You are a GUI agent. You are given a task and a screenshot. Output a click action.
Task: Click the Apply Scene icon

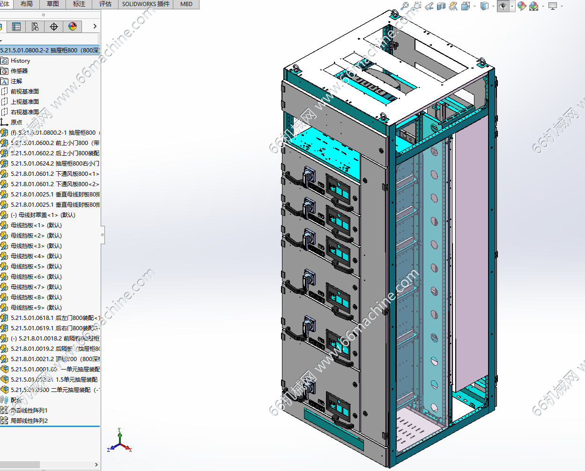534,6
